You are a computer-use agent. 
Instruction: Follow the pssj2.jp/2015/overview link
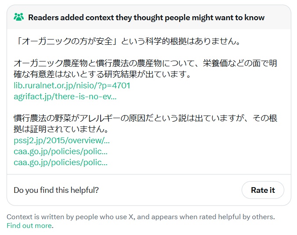[62, 141]
